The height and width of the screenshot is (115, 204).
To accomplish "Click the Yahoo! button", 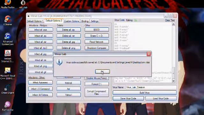I will point(69,95).
